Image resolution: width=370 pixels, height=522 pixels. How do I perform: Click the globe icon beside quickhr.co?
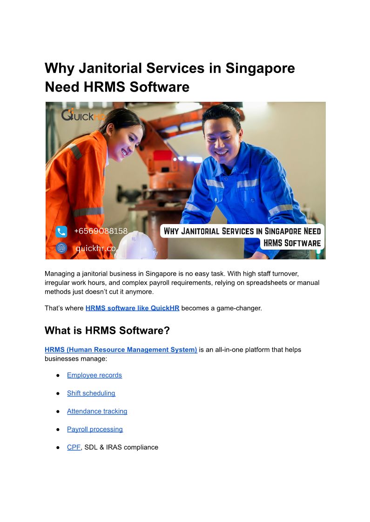tap(61, 248)
